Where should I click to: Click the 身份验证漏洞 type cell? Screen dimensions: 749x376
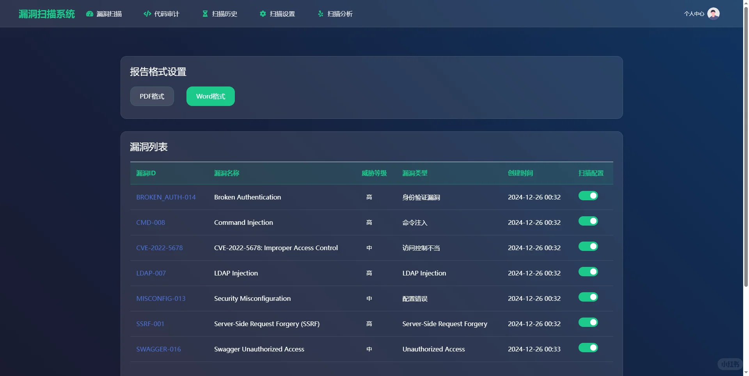[421, 197]
